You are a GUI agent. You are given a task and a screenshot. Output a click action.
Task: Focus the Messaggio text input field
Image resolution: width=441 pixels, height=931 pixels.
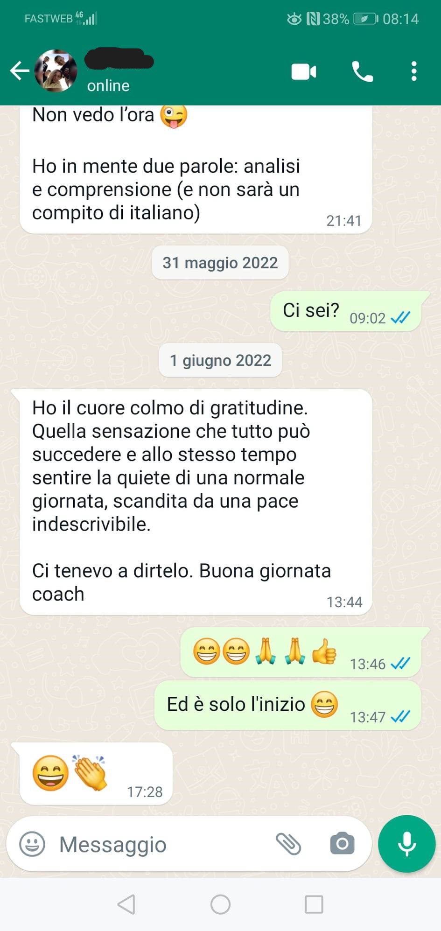pyautogui.click(x=159, y=844)
